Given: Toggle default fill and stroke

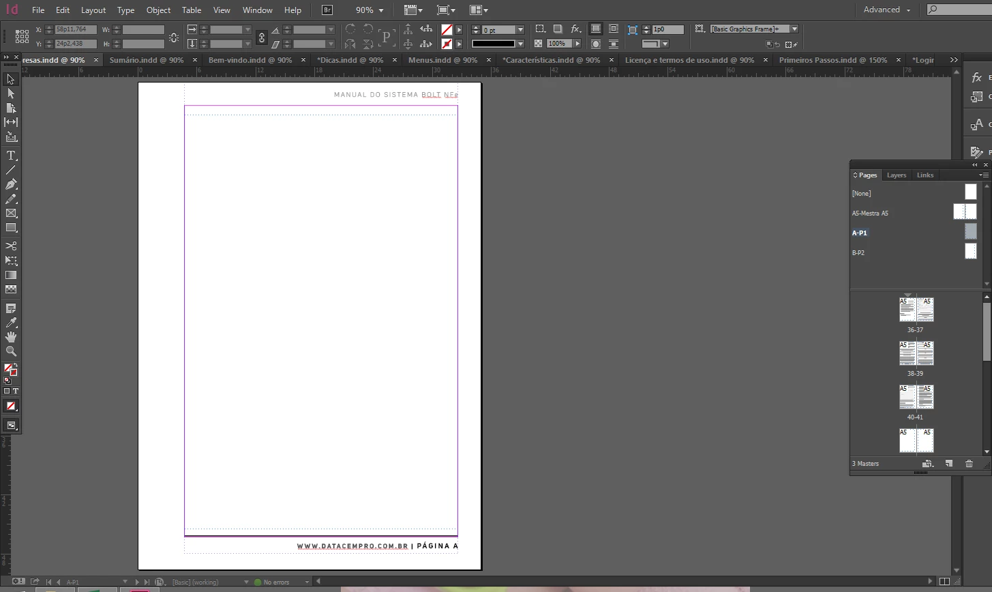Looking at the screenshot, I should pos(7,381).
